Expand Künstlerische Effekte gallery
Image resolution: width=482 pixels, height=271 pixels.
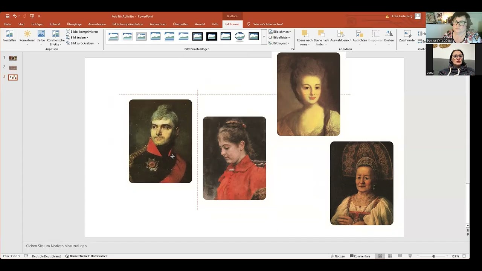click(x=55, y=38)
